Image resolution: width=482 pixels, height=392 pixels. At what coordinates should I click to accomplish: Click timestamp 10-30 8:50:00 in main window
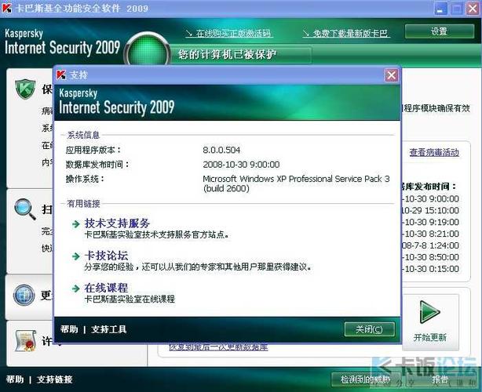pyautogui.click(x=430, y=257)
